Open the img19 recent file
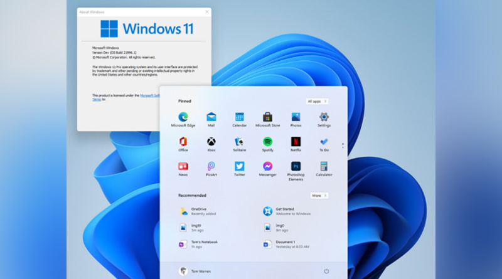502x279 pixels. coord(191,228)
